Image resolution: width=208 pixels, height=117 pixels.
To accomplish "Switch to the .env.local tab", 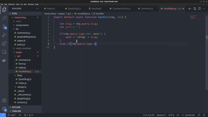I will [x=96, y=9].
